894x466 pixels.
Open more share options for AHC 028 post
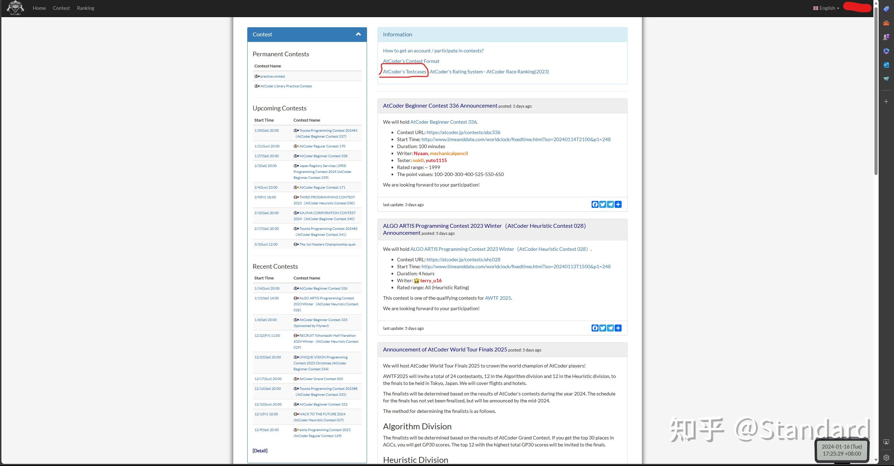pyautogui.click(x=618, y=328)
